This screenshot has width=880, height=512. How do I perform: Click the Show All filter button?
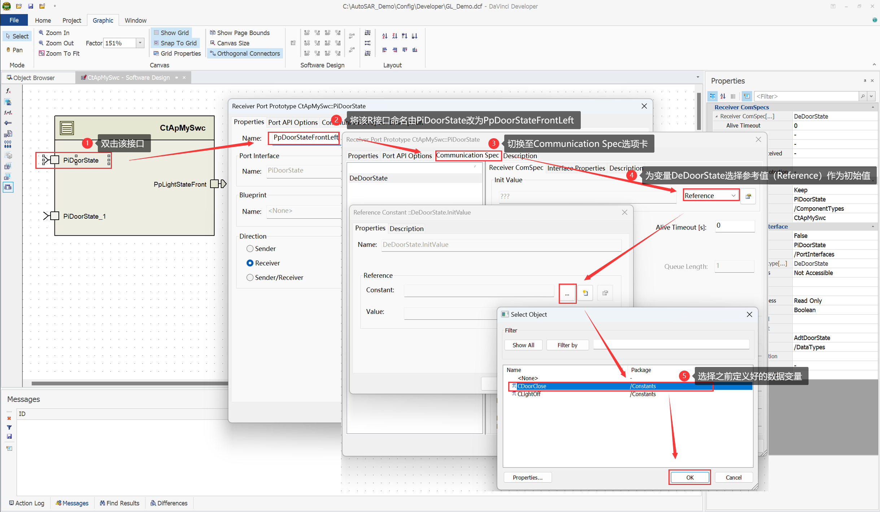tap(523, 345)
